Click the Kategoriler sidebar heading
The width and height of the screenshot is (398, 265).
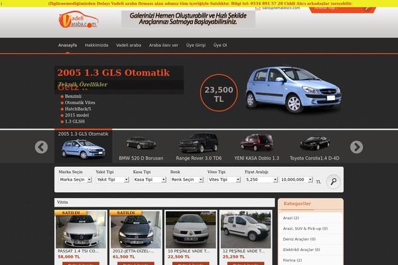[x=297, y=203]
